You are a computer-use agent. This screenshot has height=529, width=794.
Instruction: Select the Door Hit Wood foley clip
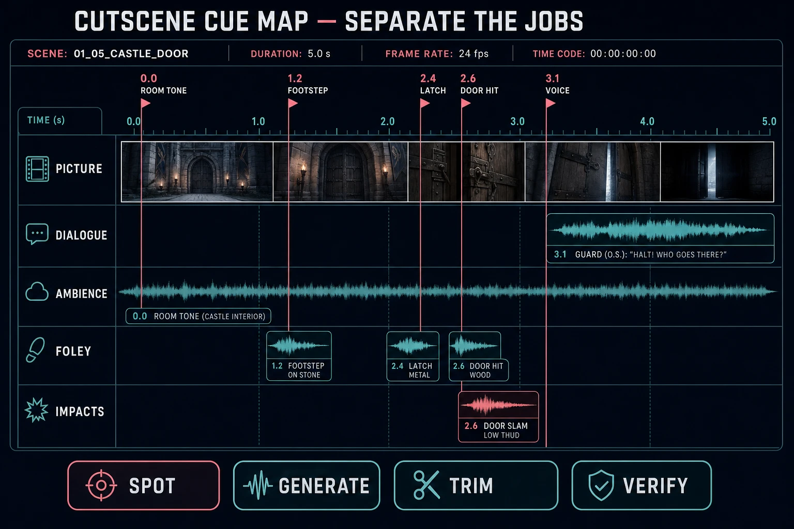click(x=478, y=356)
